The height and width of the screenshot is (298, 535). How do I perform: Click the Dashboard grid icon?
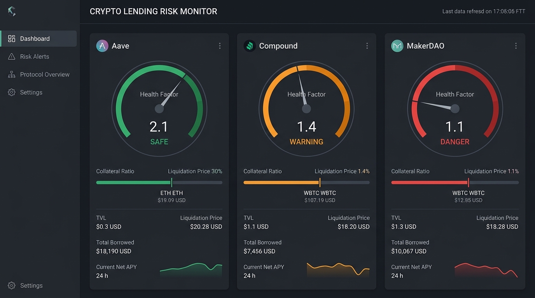(x=12, y=38)
